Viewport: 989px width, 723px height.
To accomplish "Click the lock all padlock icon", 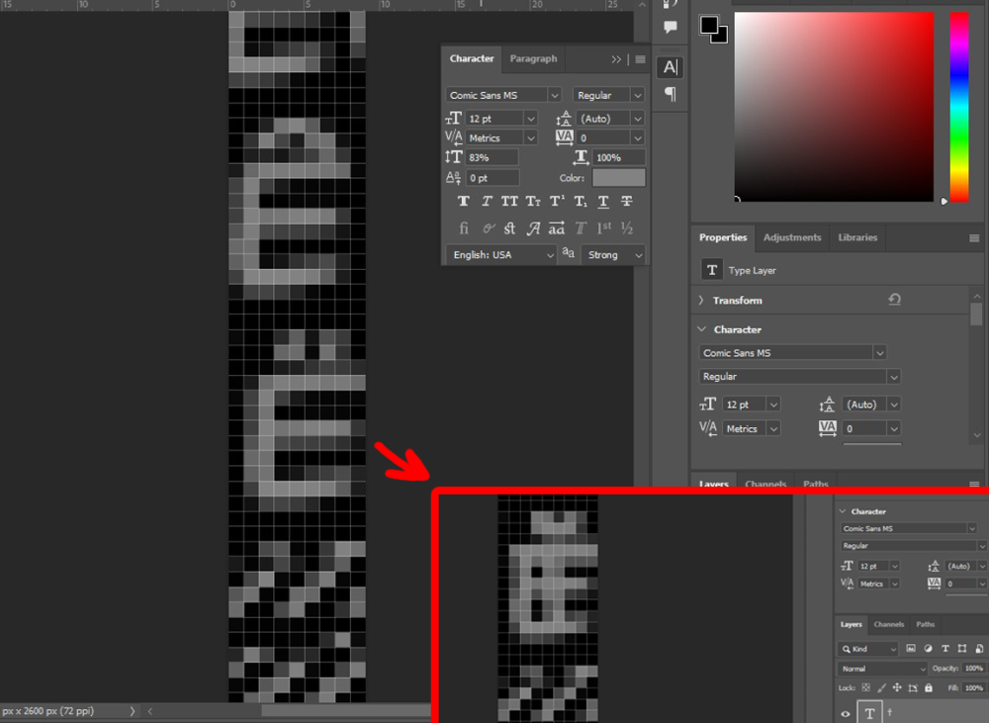I will [928, 687].
